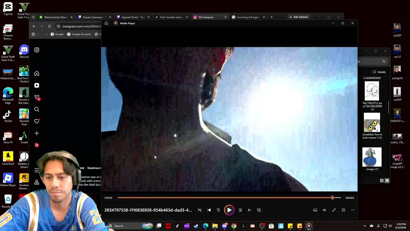Open Steam from the taskbar
The height and width of the screenshot is (231, 410).
pos(196,226)
